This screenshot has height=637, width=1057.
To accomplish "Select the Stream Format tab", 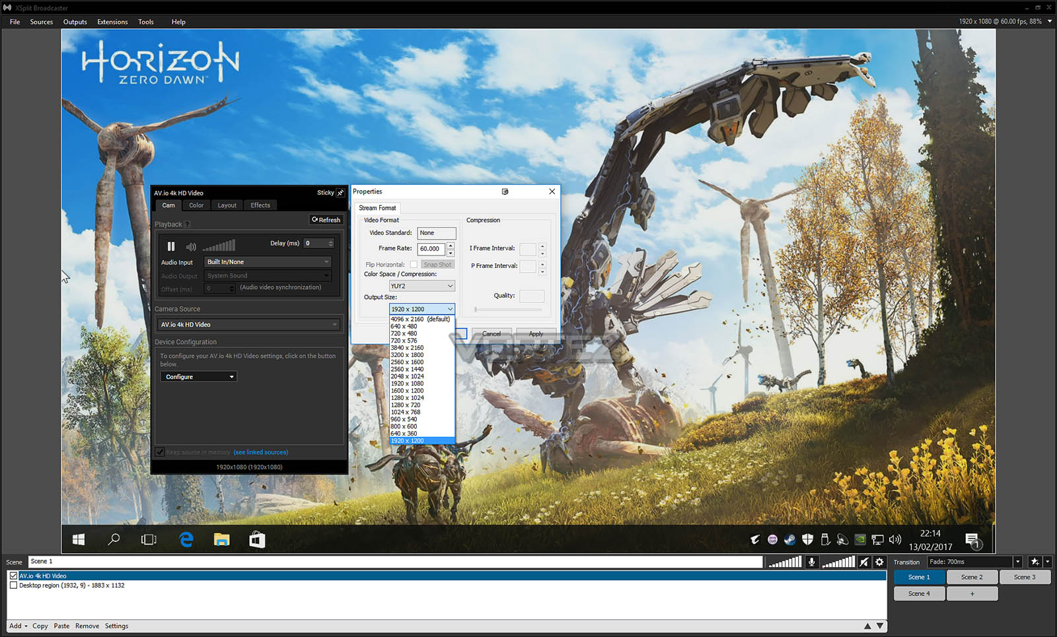I will (377, 208).
